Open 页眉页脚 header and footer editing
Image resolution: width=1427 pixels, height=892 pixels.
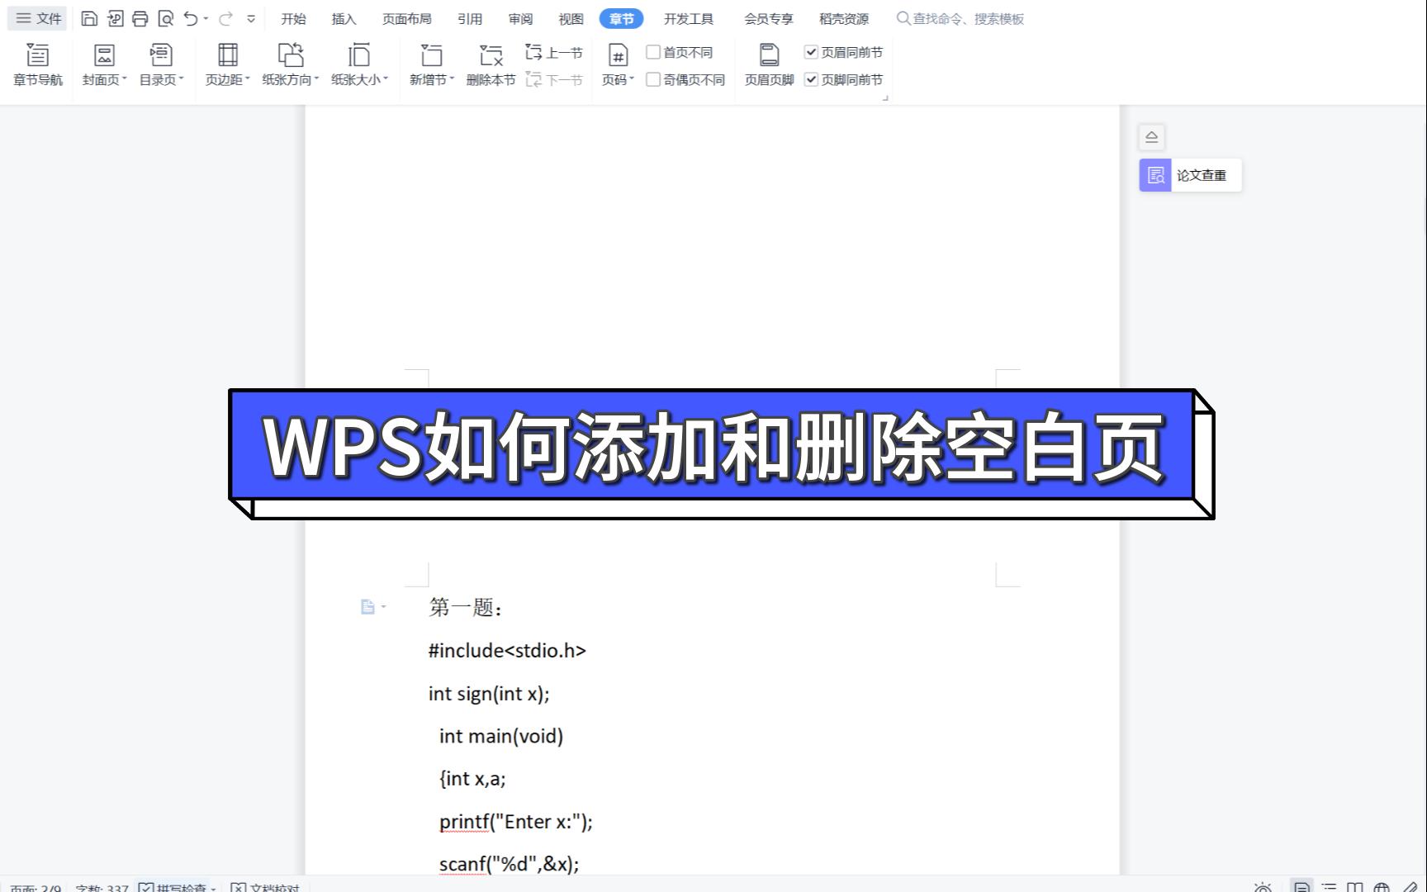(769, 64)
